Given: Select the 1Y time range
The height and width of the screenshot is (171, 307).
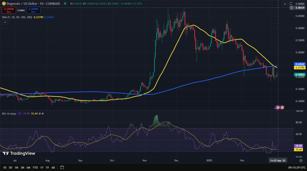Looking at the screenshot, I should coord(42,168).
